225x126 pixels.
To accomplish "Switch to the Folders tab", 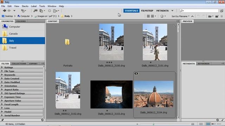I will click(21, 21).
